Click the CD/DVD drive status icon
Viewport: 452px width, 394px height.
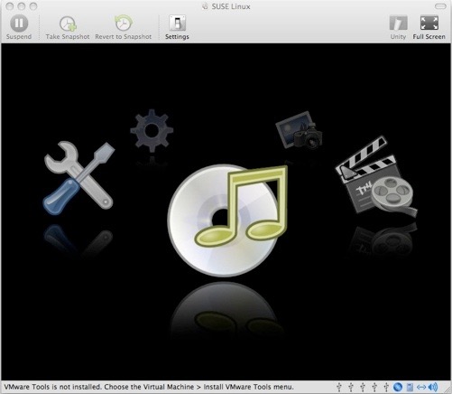pos(398,387)
